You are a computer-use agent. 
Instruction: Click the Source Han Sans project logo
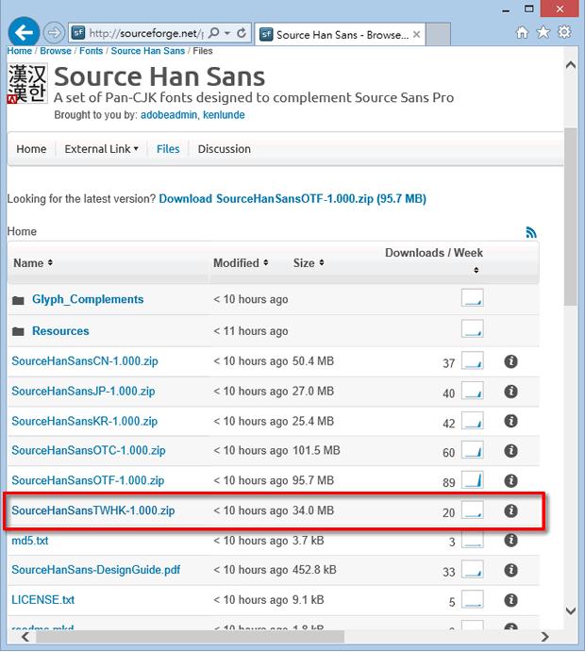pyautogui.click(x=27, y=83)
